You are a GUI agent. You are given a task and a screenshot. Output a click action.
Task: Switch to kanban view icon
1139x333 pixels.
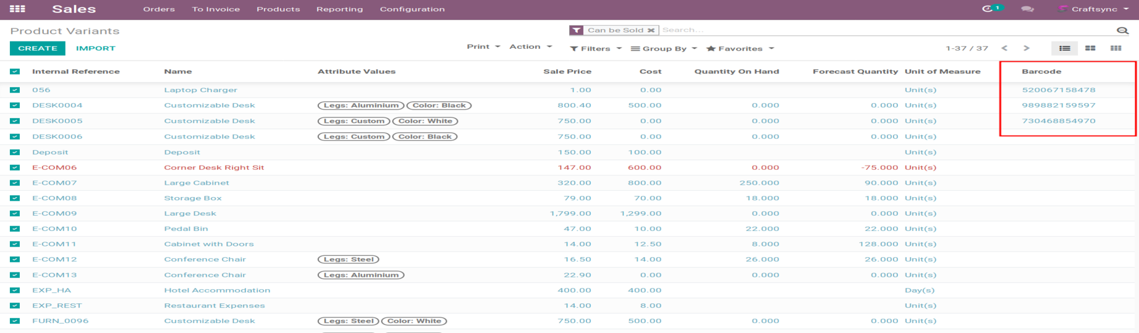(1090, 48)
